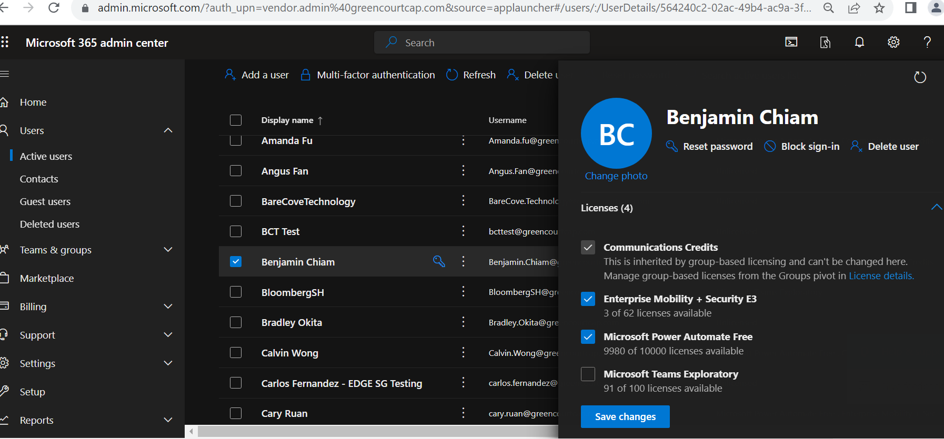Expand the Billing navigation section
Image resolution: width=944 pixels, height=439 pixels.
(168, 306)
